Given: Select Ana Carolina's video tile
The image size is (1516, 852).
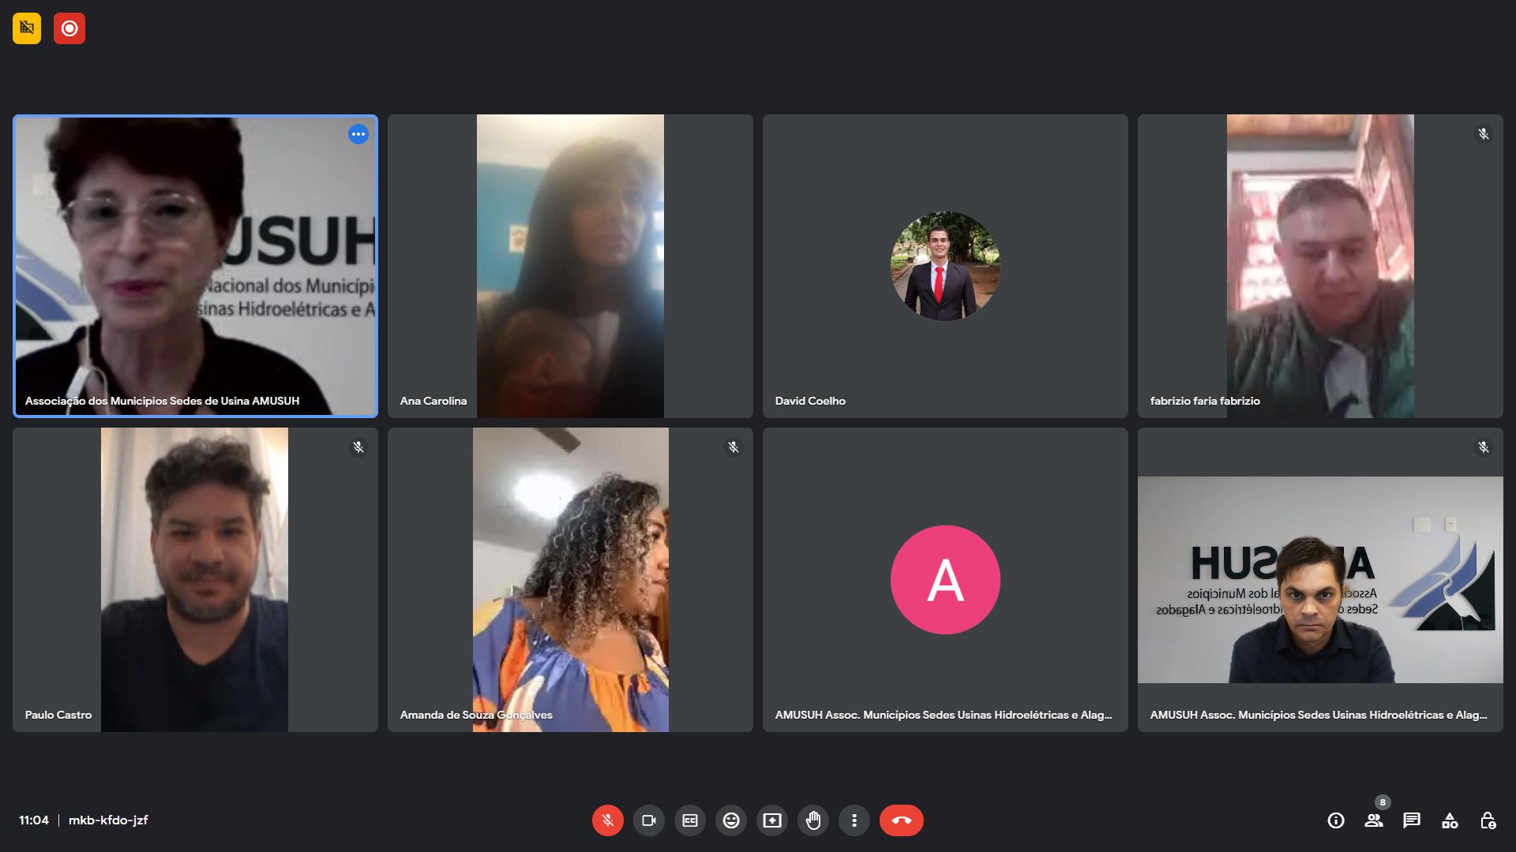Looking at the screenshot, I should point(570,266).
